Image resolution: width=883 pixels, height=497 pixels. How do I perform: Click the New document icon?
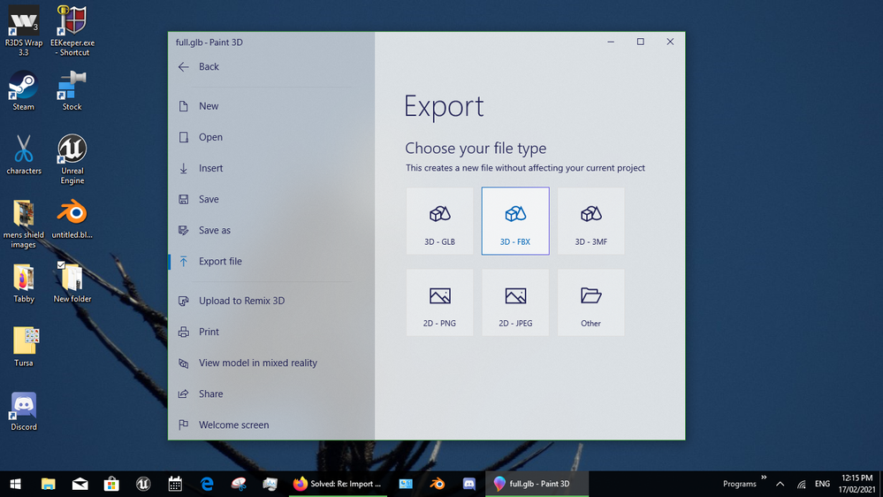(x=184, y=106)
